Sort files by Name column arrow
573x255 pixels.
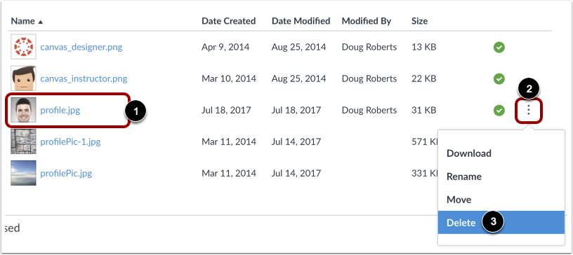coord(40,22)
